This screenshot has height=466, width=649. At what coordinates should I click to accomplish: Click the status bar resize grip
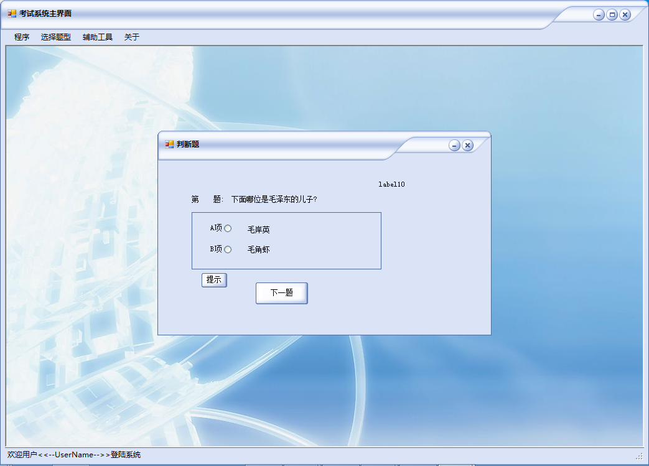point(639,455)
